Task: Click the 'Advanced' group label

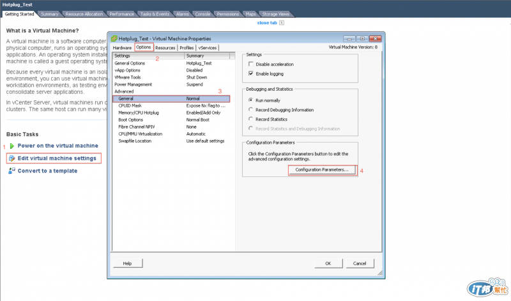Action: click(124, 91)
